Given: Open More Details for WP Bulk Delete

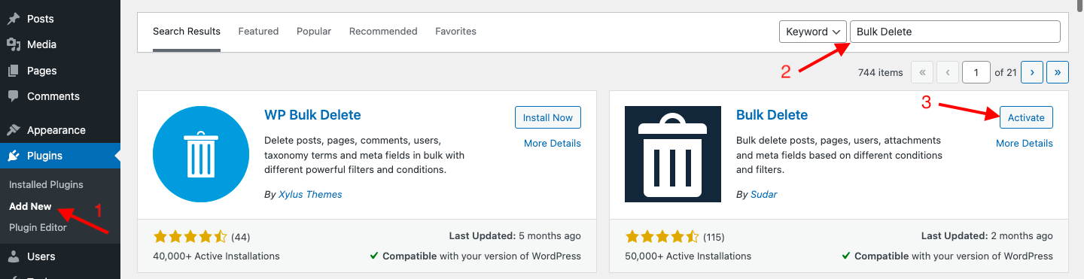Looking at the screenshot, I should (x=553, y=143).
